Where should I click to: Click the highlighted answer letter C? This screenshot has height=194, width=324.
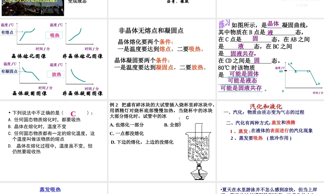click(73, 114)
